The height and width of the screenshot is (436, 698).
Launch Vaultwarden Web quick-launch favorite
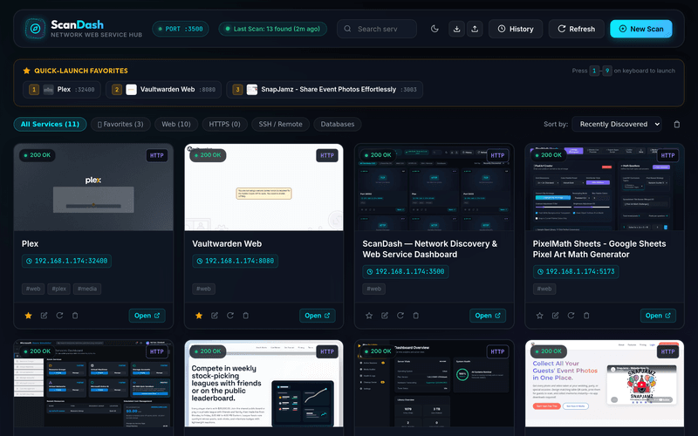coord(163,90)
